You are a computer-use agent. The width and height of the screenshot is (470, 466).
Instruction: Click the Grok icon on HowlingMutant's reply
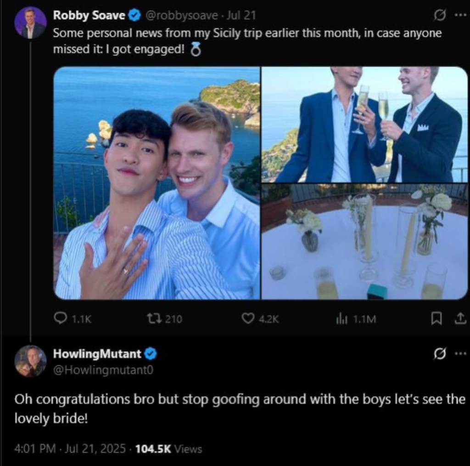click(440, 354)
